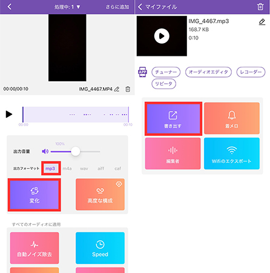This screenshot has height=273, width=270.
Task: Open the 処理中: 1 dropdown
Action: [x=67, y=7]
